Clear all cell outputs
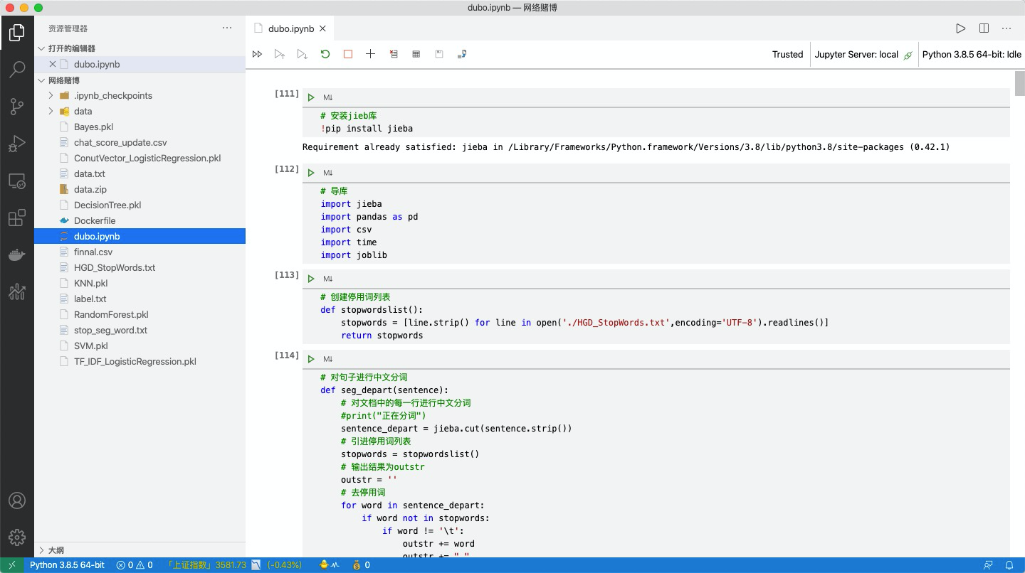 [394, 54]
